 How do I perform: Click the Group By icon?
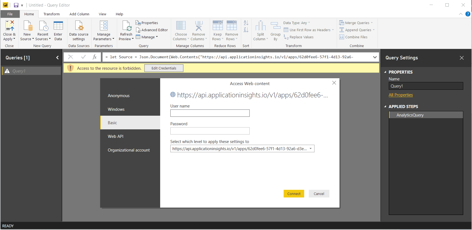tap(276, 25)
